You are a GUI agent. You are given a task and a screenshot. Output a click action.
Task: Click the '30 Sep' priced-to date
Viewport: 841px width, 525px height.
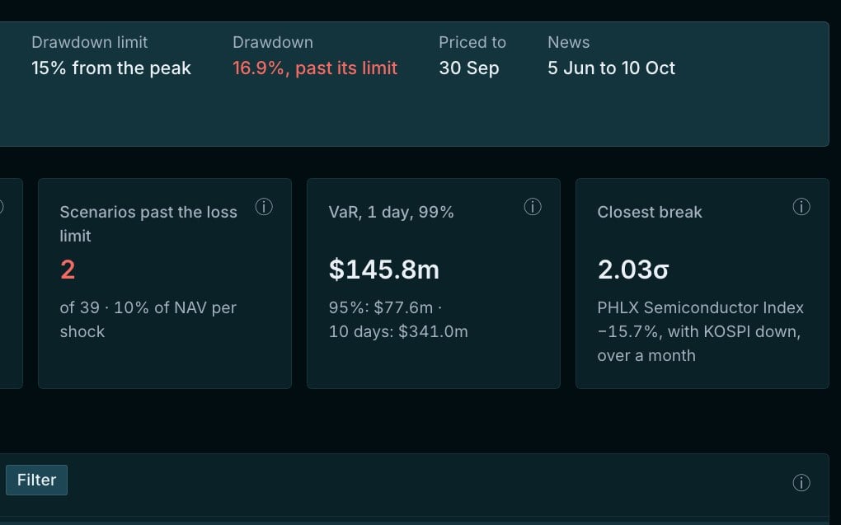469,68
